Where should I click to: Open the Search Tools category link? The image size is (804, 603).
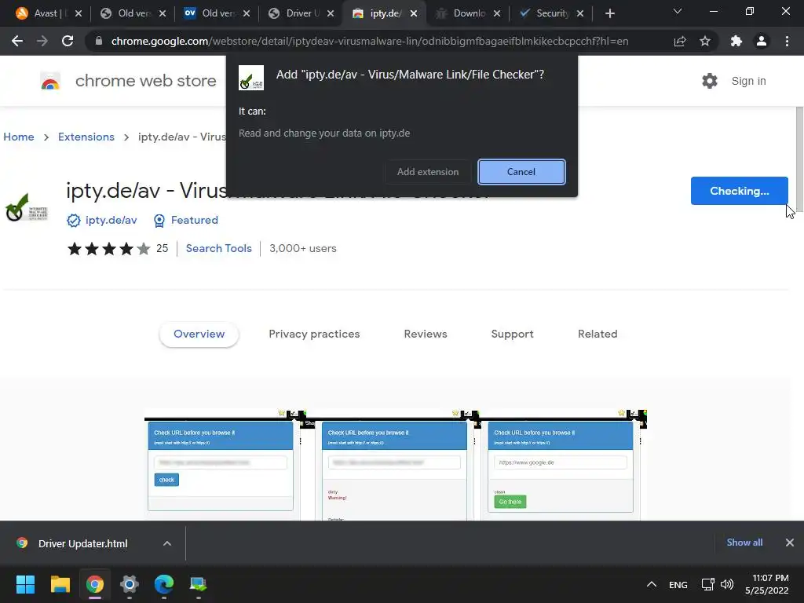[219, 248]
